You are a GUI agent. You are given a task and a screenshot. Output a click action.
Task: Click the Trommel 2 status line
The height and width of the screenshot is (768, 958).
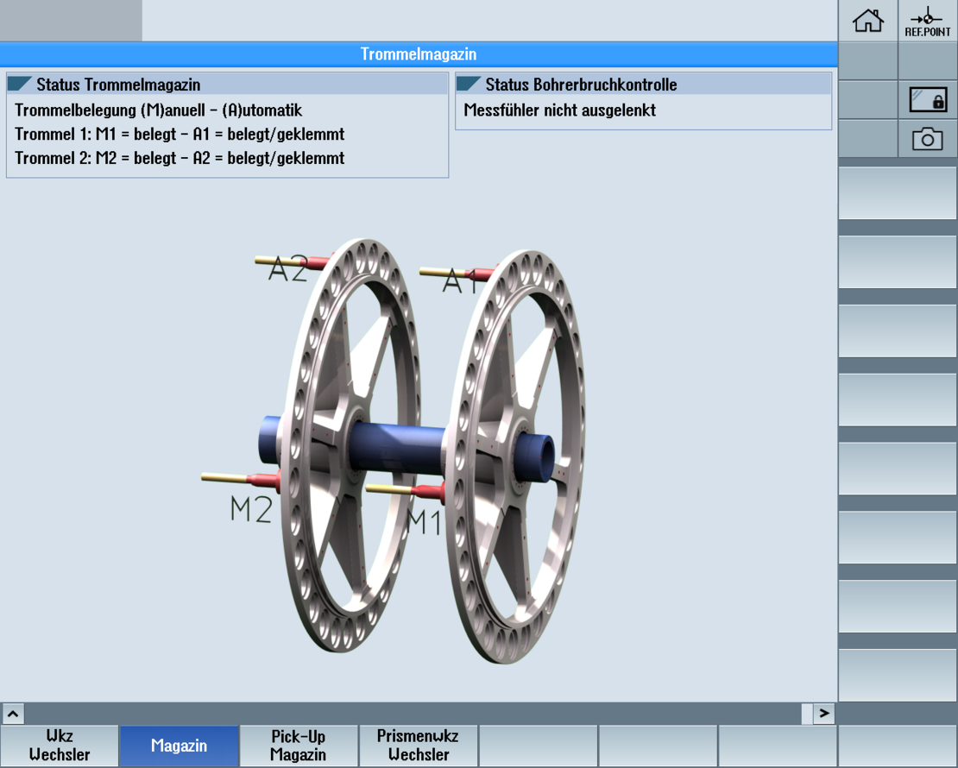(x=180, y=158)
